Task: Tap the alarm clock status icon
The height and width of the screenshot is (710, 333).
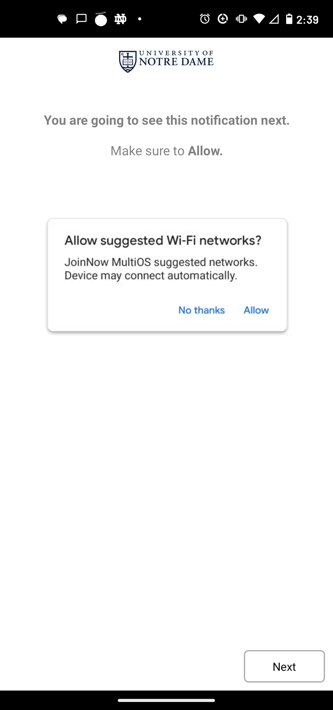Action: (x=205, y=19)
